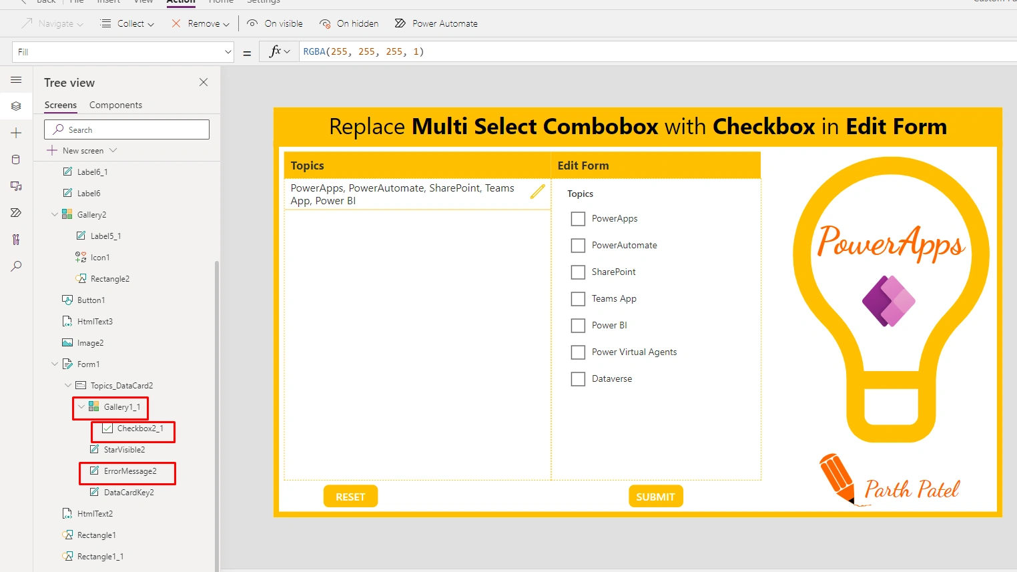Open the Power Automate icon in sidebar
This screenshot has width=1017, height=572.
16,213
